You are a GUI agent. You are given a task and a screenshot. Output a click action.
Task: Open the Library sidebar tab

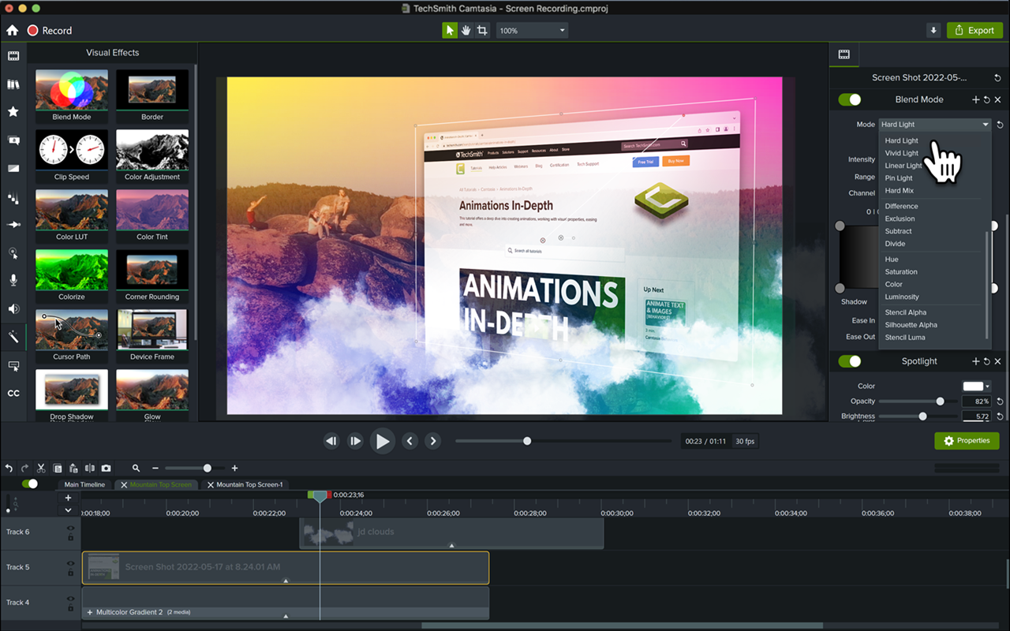tap(13, 84)
